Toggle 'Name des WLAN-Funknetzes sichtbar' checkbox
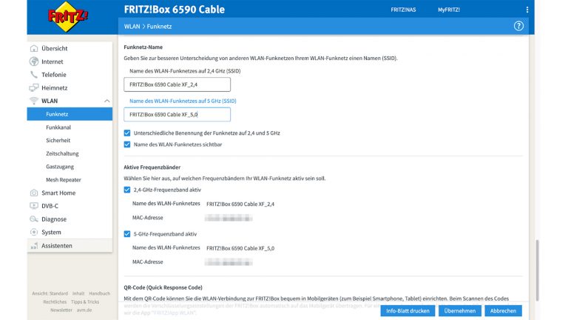The width and height of the screenshot is (568, 320). pos(127,144)
